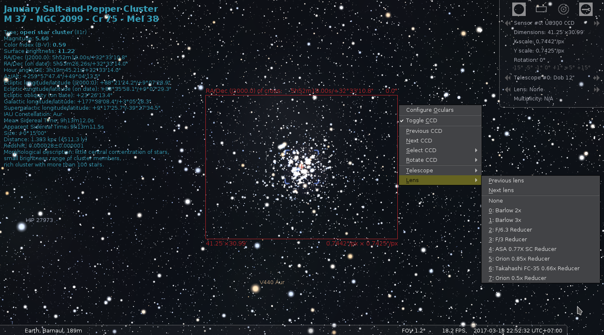Click the CCD sensor frame rectangle icon
The width and height of the screenshot is (604, 335).
(x=541, y=9)
